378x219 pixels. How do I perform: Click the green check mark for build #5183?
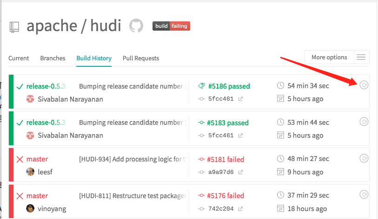click(20, 123)
